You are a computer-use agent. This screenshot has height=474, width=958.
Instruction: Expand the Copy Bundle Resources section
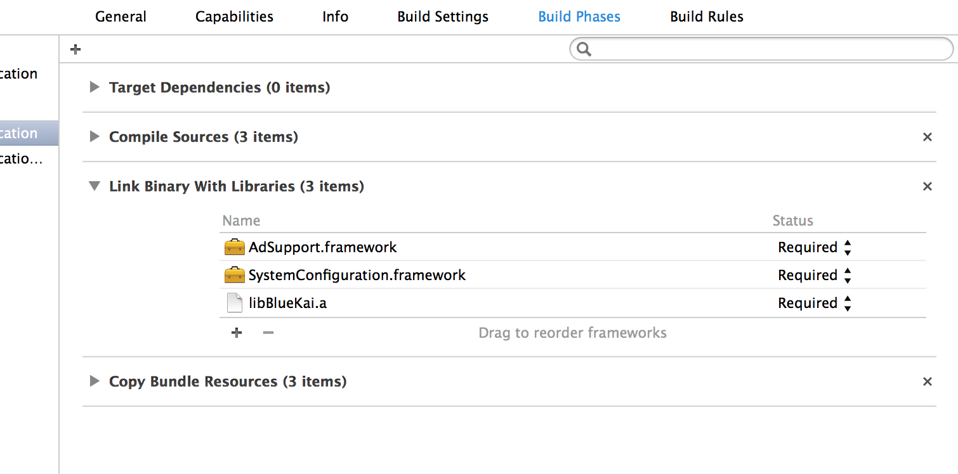(95, 381)
